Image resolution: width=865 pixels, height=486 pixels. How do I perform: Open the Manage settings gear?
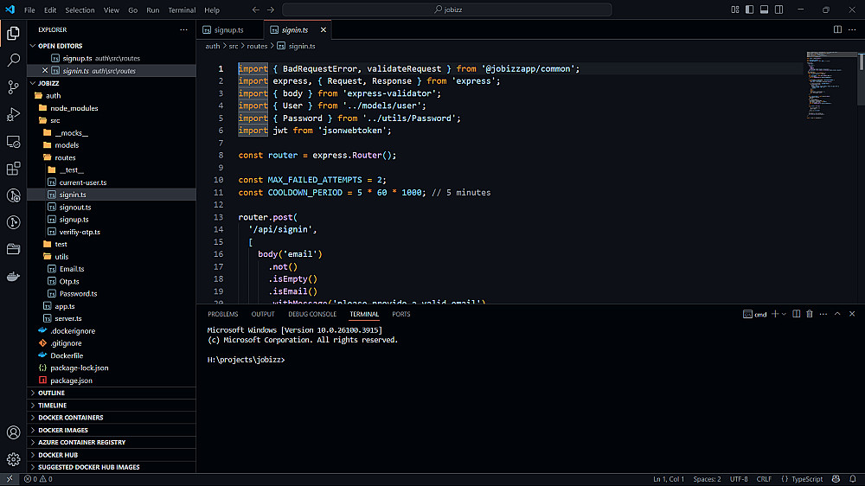(x=13, y=459)
